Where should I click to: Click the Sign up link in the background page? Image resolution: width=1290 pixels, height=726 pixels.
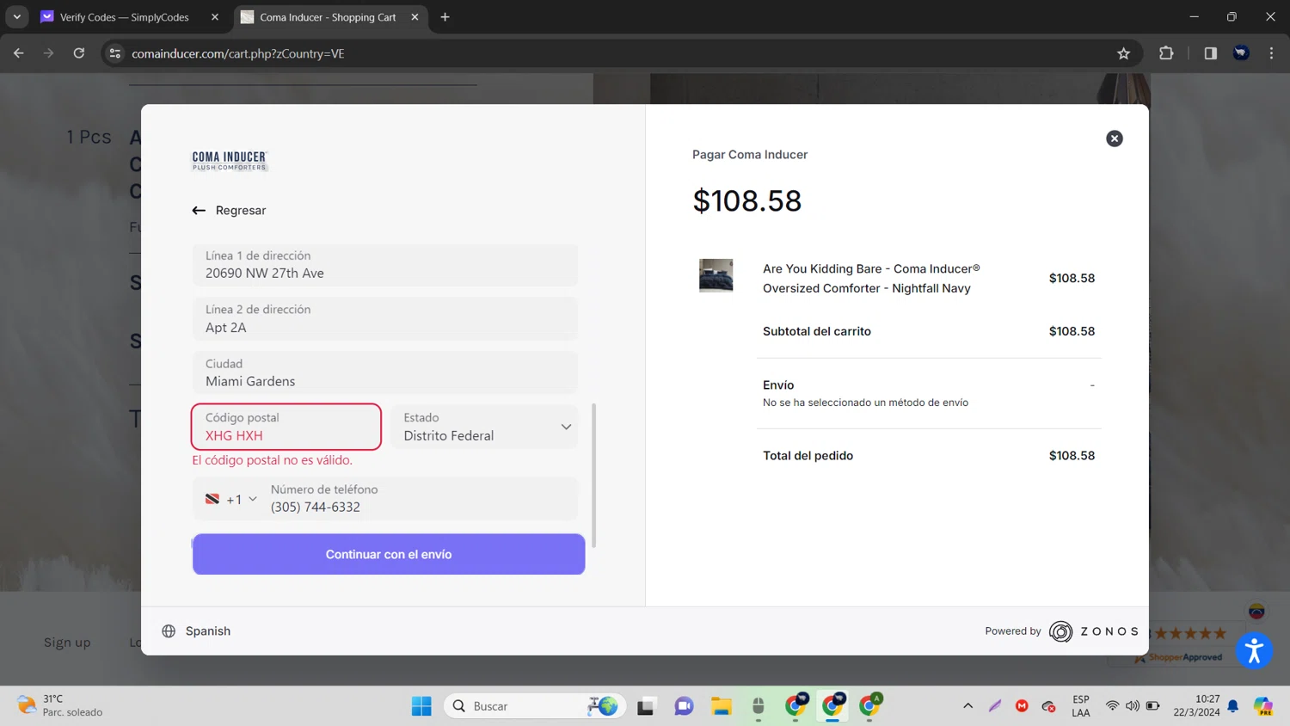click(x=67, y=643)
